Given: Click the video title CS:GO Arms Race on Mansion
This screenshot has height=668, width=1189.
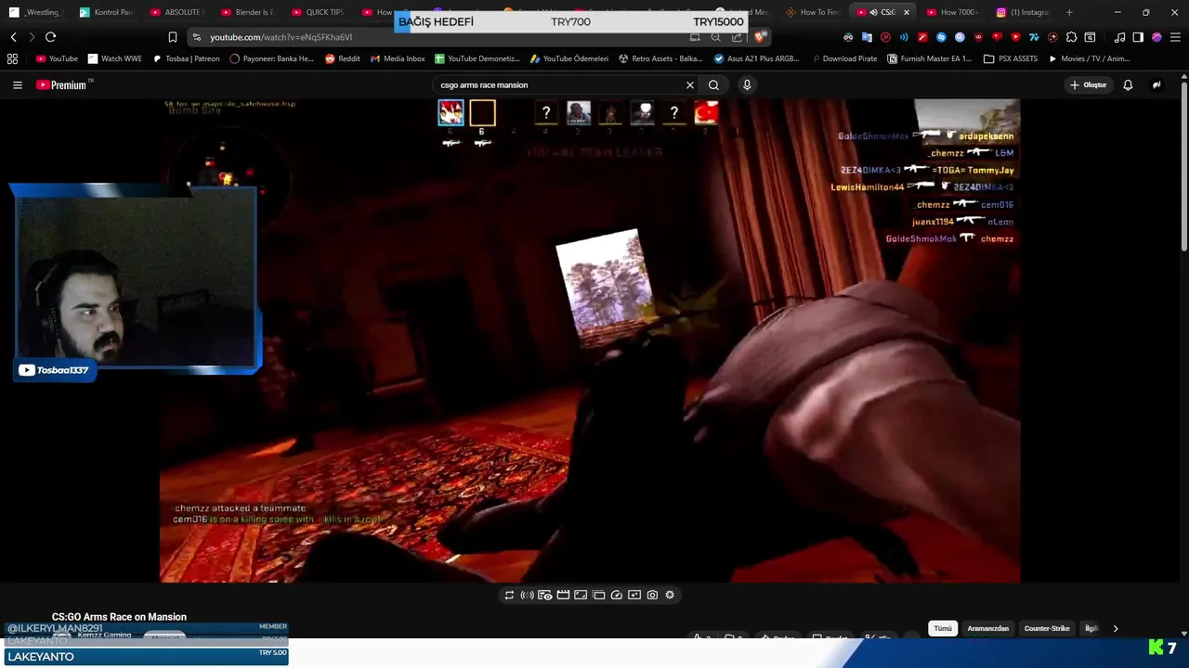Looking at the screenshot, I should (x=119, y=616).
